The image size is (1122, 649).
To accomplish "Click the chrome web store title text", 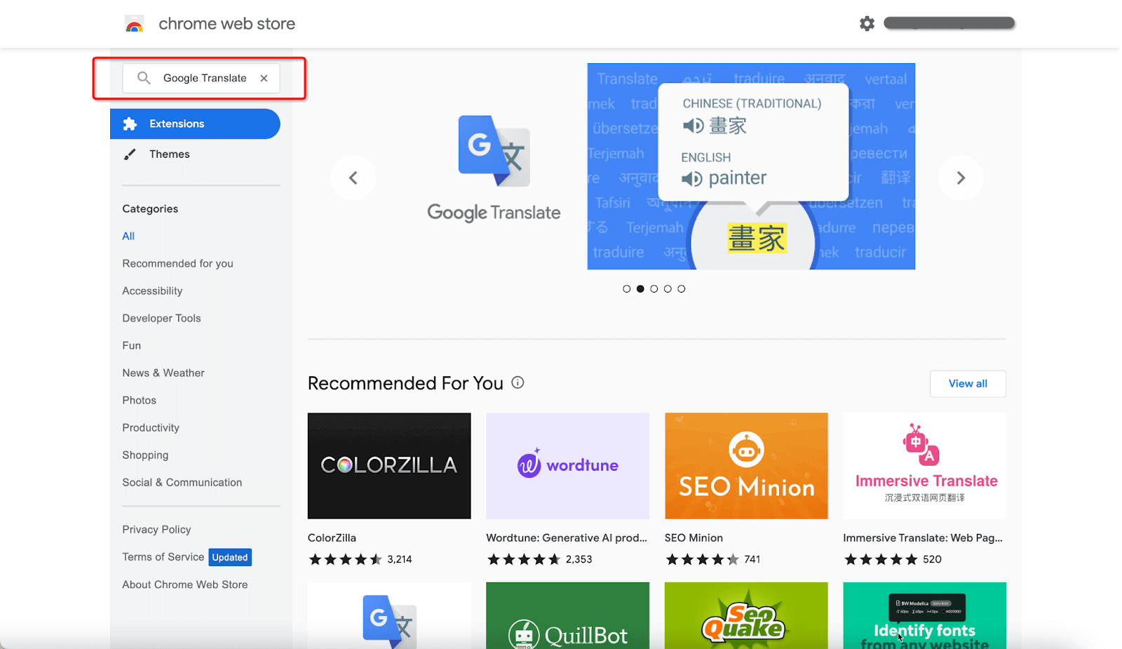I will tap(227, 24).
